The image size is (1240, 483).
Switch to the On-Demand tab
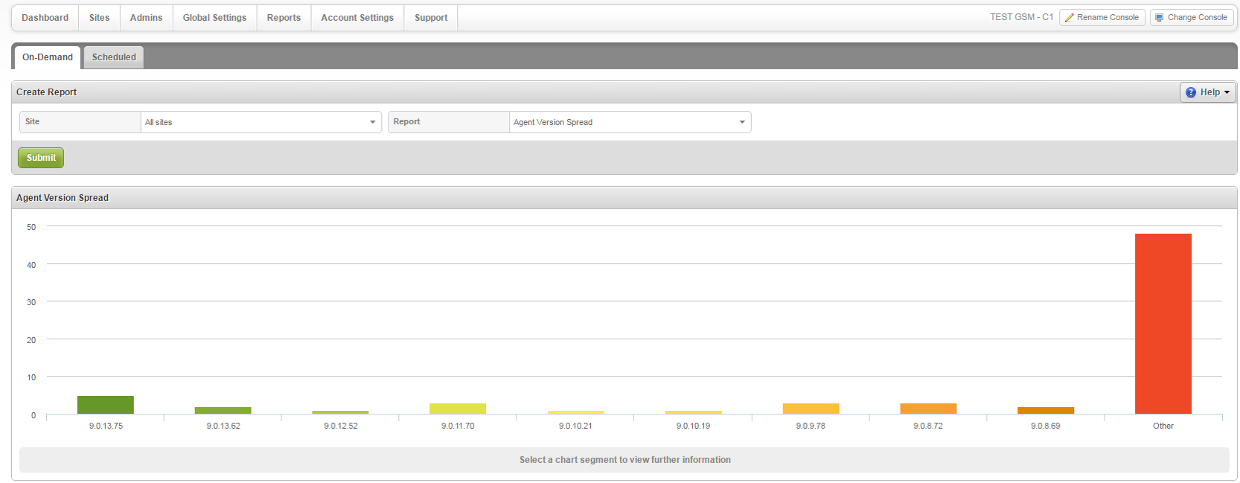point(48,57)
